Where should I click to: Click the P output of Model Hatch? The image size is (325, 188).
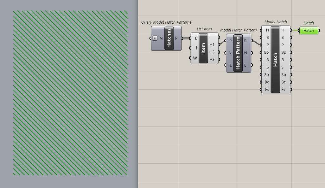click(x=283, y=45)
